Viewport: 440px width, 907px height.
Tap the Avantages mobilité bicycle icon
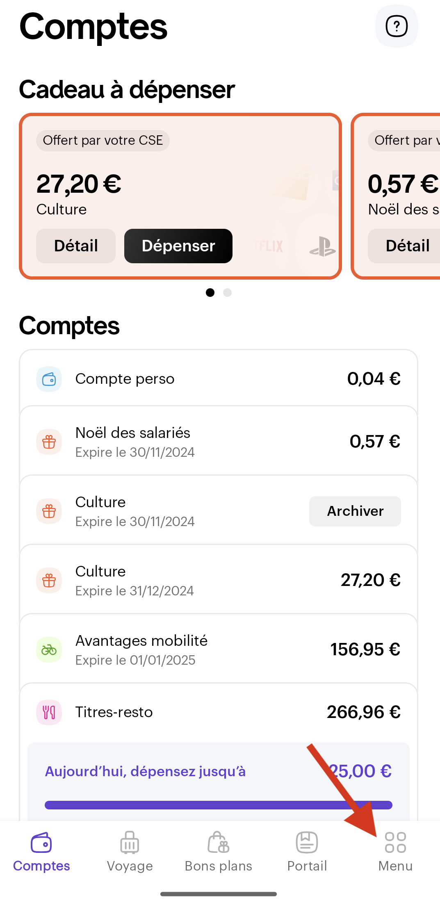(x=49, y=650)
